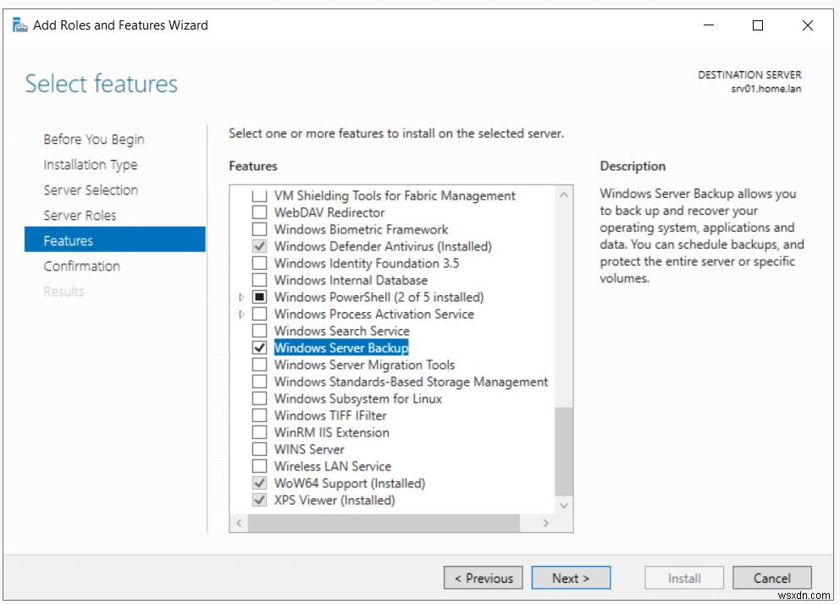Viewport: 840px width, 604px height.
Task: Uncheck the XPS Viewer feature
Action: (x=260, y=500)
